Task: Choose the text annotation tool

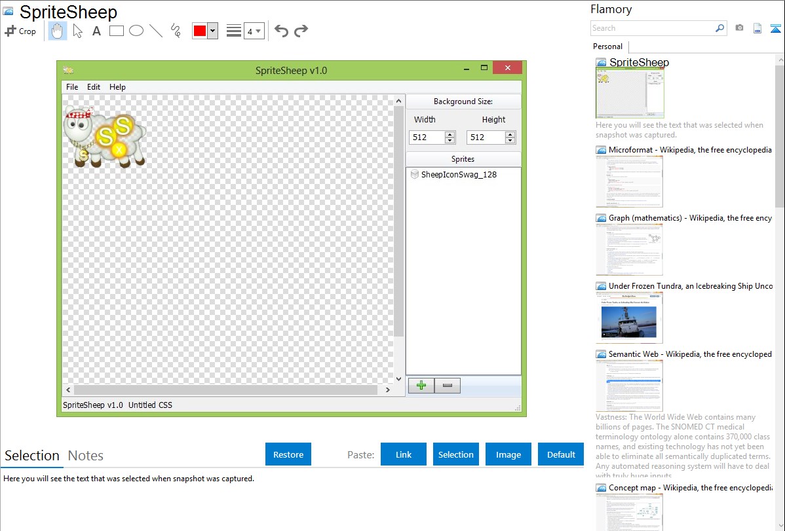Action: click(96, 31)
